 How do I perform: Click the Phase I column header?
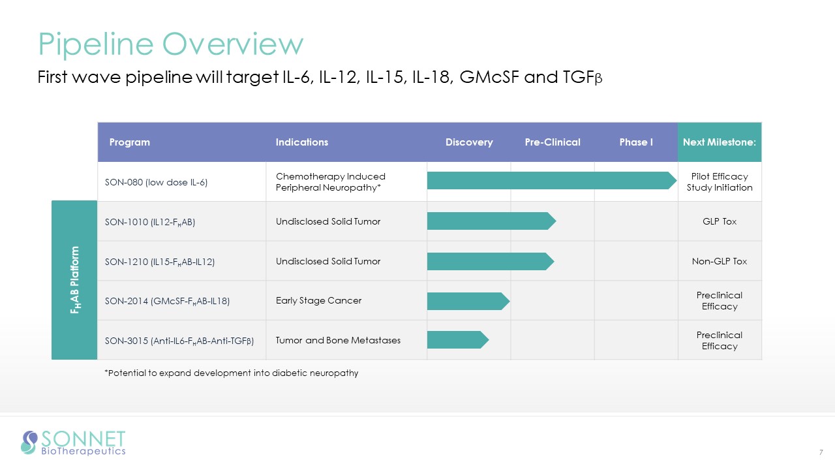pyautogui.click(x=635, y=142)
